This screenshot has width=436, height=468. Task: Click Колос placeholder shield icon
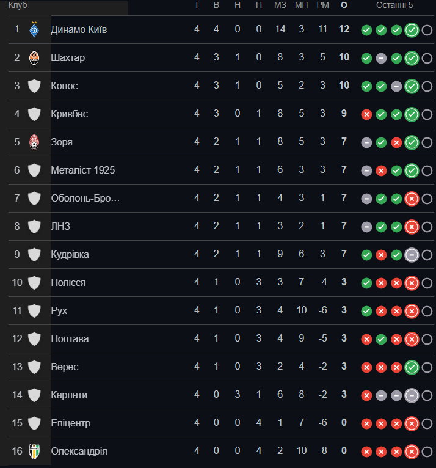point(34,86)
